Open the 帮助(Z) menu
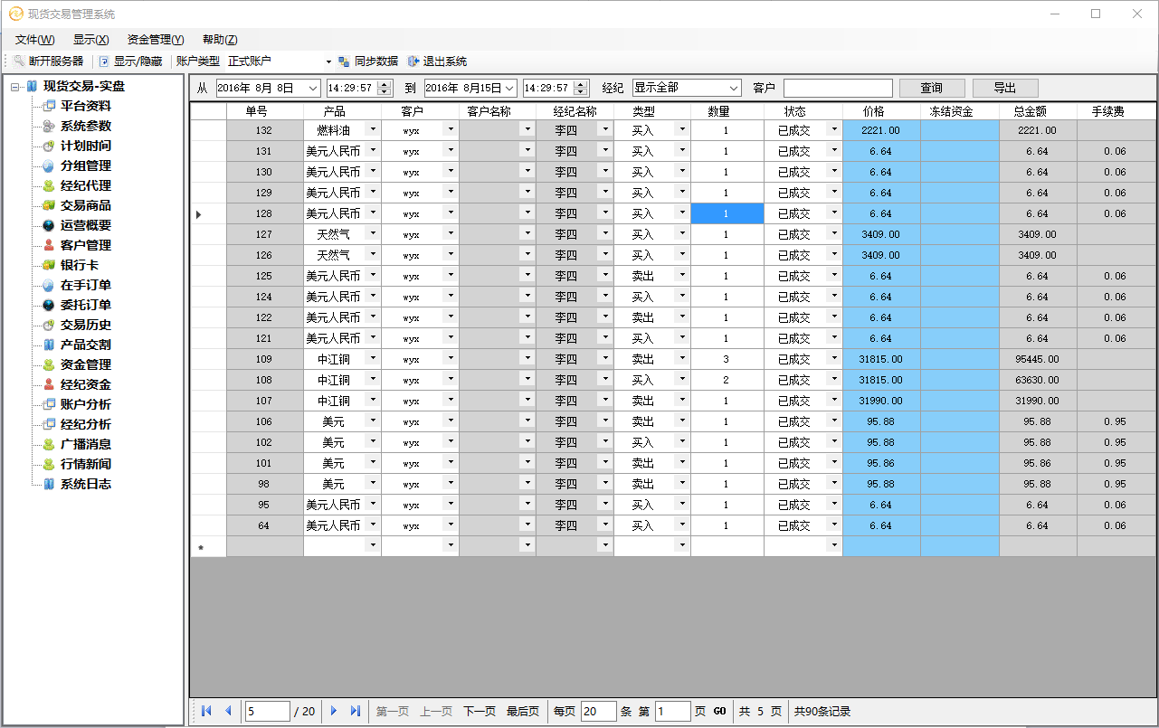 point(220,40)
